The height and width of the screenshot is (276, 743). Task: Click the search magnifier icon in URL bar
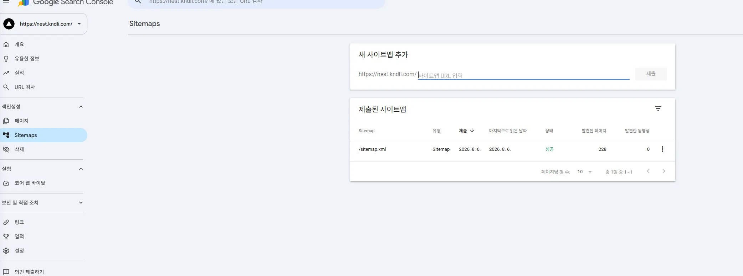[x=138, y=2]
